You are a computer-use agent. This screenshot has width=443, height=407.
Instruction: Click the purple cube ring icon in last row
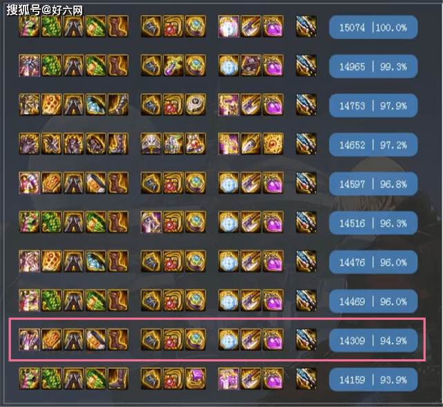pos(196,379)
